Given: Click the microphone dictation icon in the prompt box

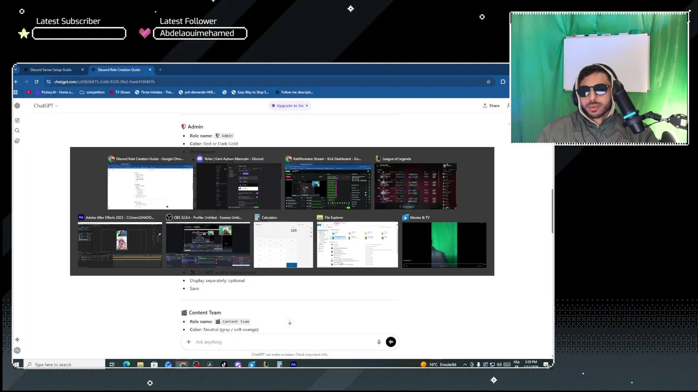Looking at the screenshot, I should click(379, 342).
